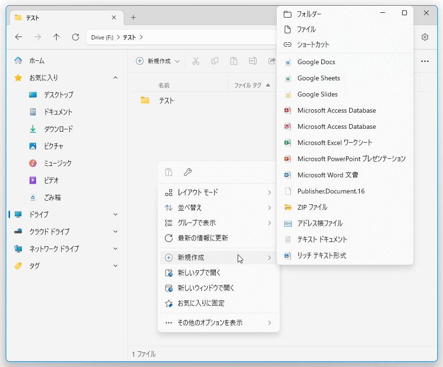Click テスト in the breadcrumb path
This screenshot has height=367, width=443.
point(129,37)
